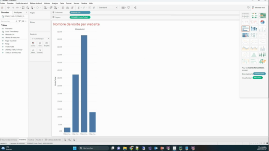Select the treemap chart thumbnail
269x151 pixels.
[x=245, y=35]
